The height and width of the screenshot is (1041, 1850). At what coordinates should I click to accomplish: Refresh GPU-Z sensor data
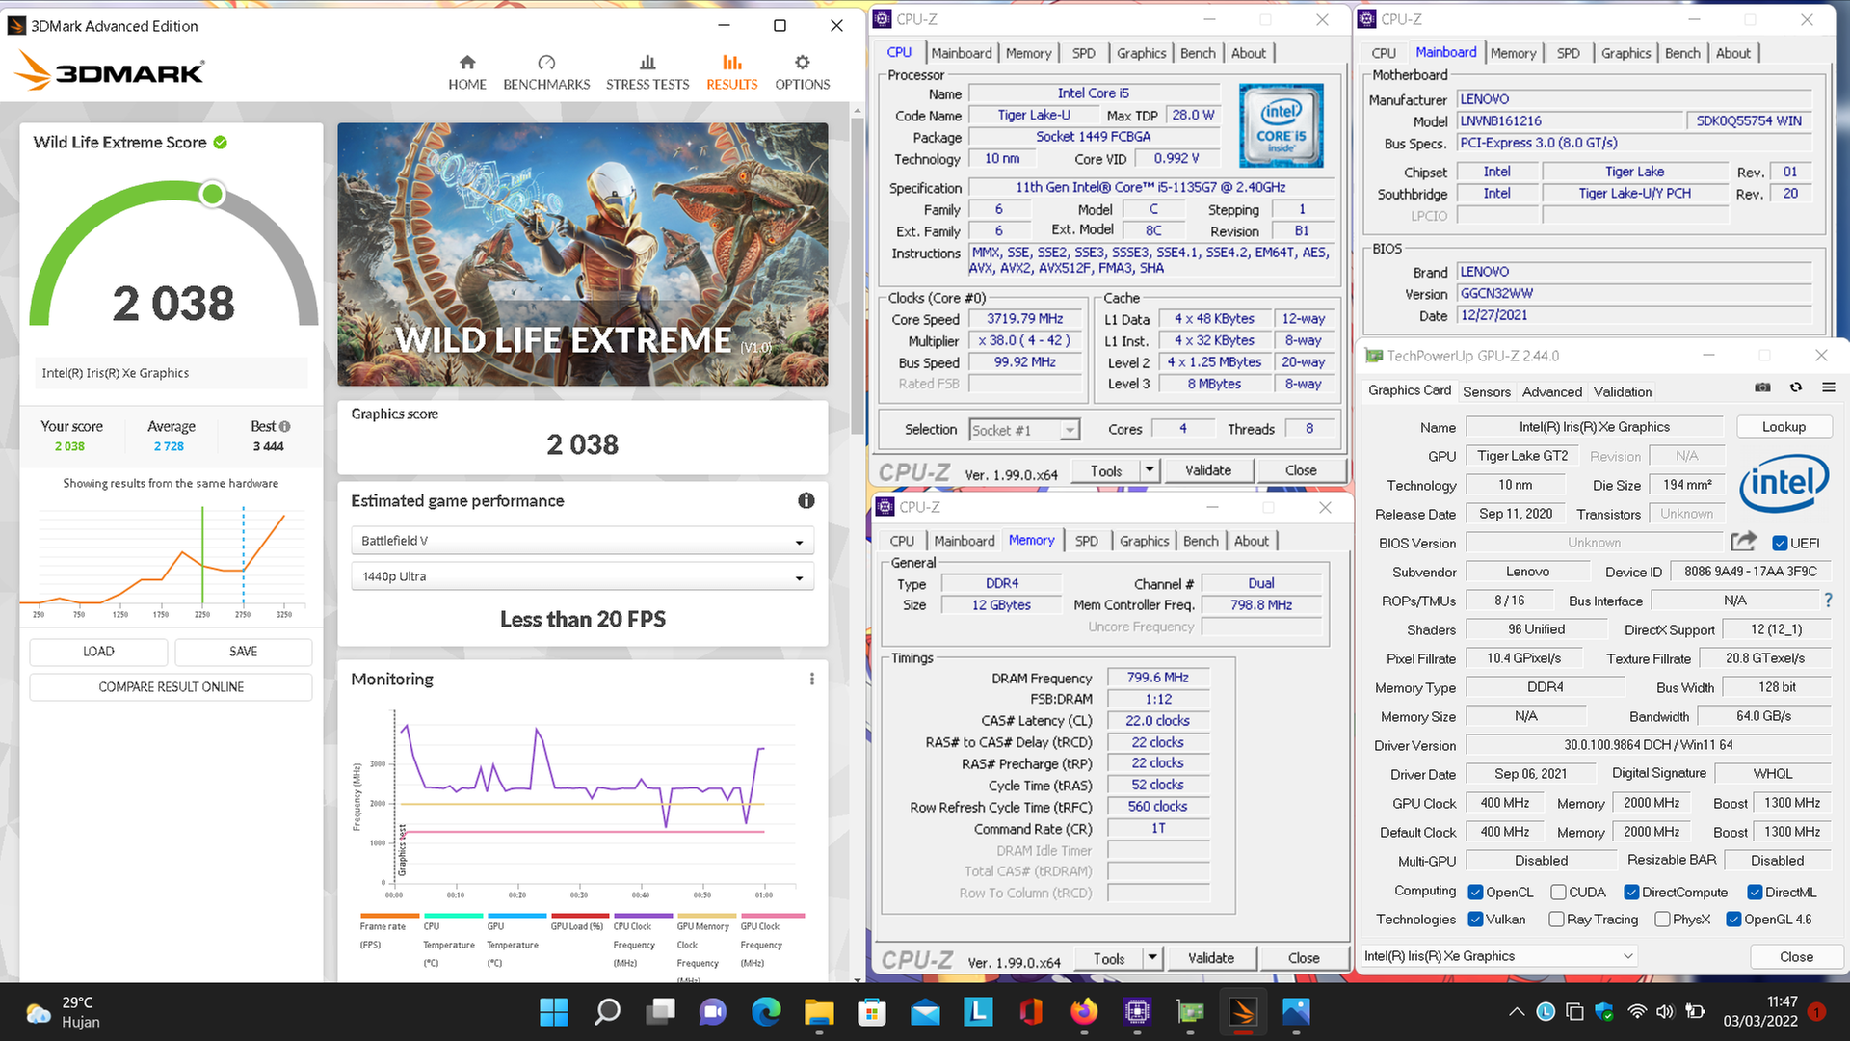[x=1796, y=387]
